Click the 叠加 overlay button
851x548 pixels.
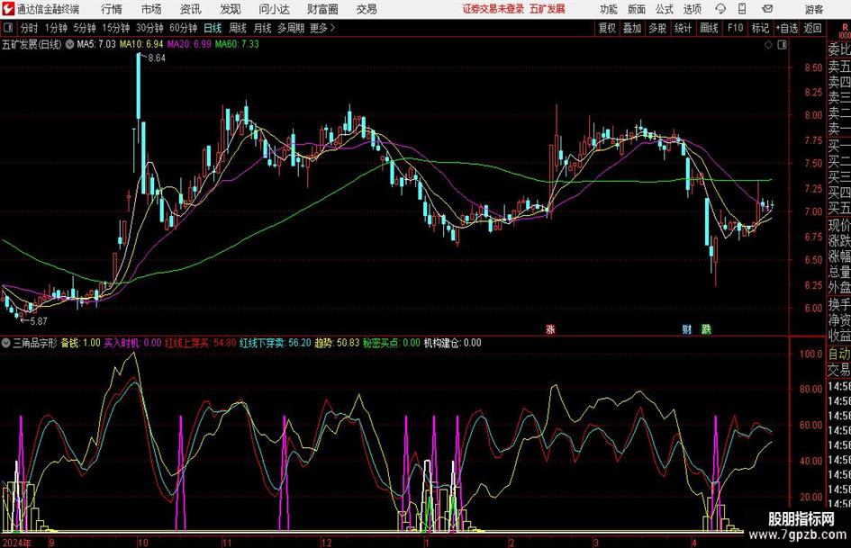[632, 28]
